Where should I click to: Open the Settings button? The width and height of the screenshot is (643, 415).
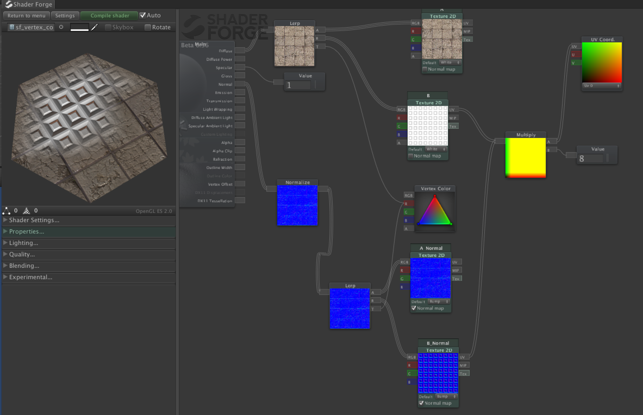(65, 16)
